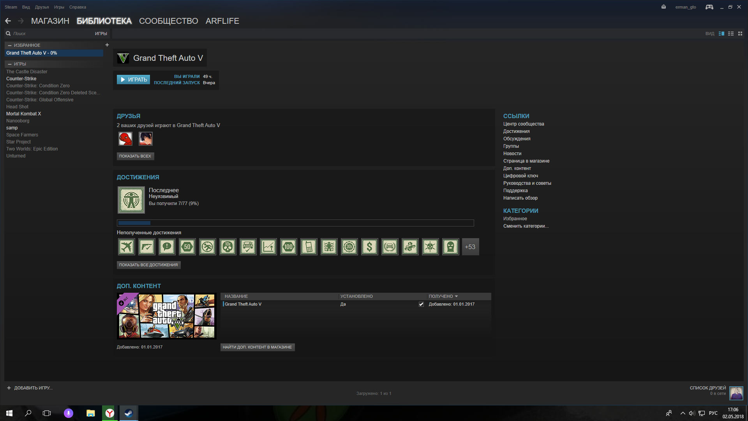Click the balaclava mask achievement icon
The height and width of the screenshot is (421, 748).
pos(451,247)
